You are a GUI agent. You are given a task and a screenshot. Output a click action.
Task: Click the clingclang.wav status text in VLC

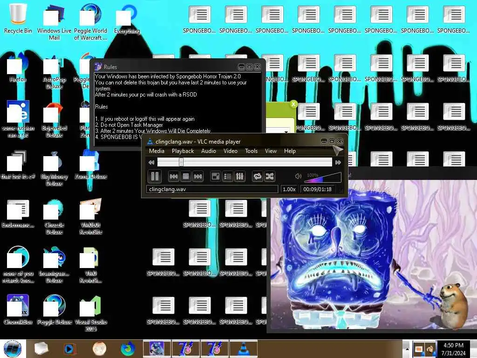[168, 189]
